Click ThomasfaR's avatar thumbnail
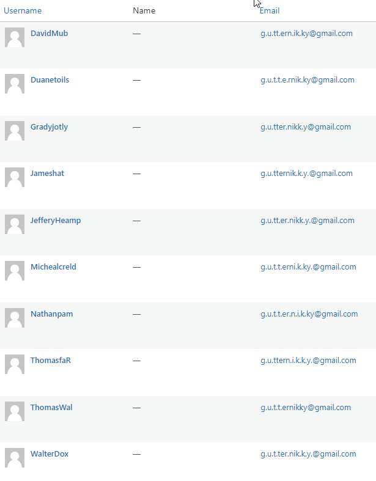Viewport: 376px width, 481px height. point(15,364)
